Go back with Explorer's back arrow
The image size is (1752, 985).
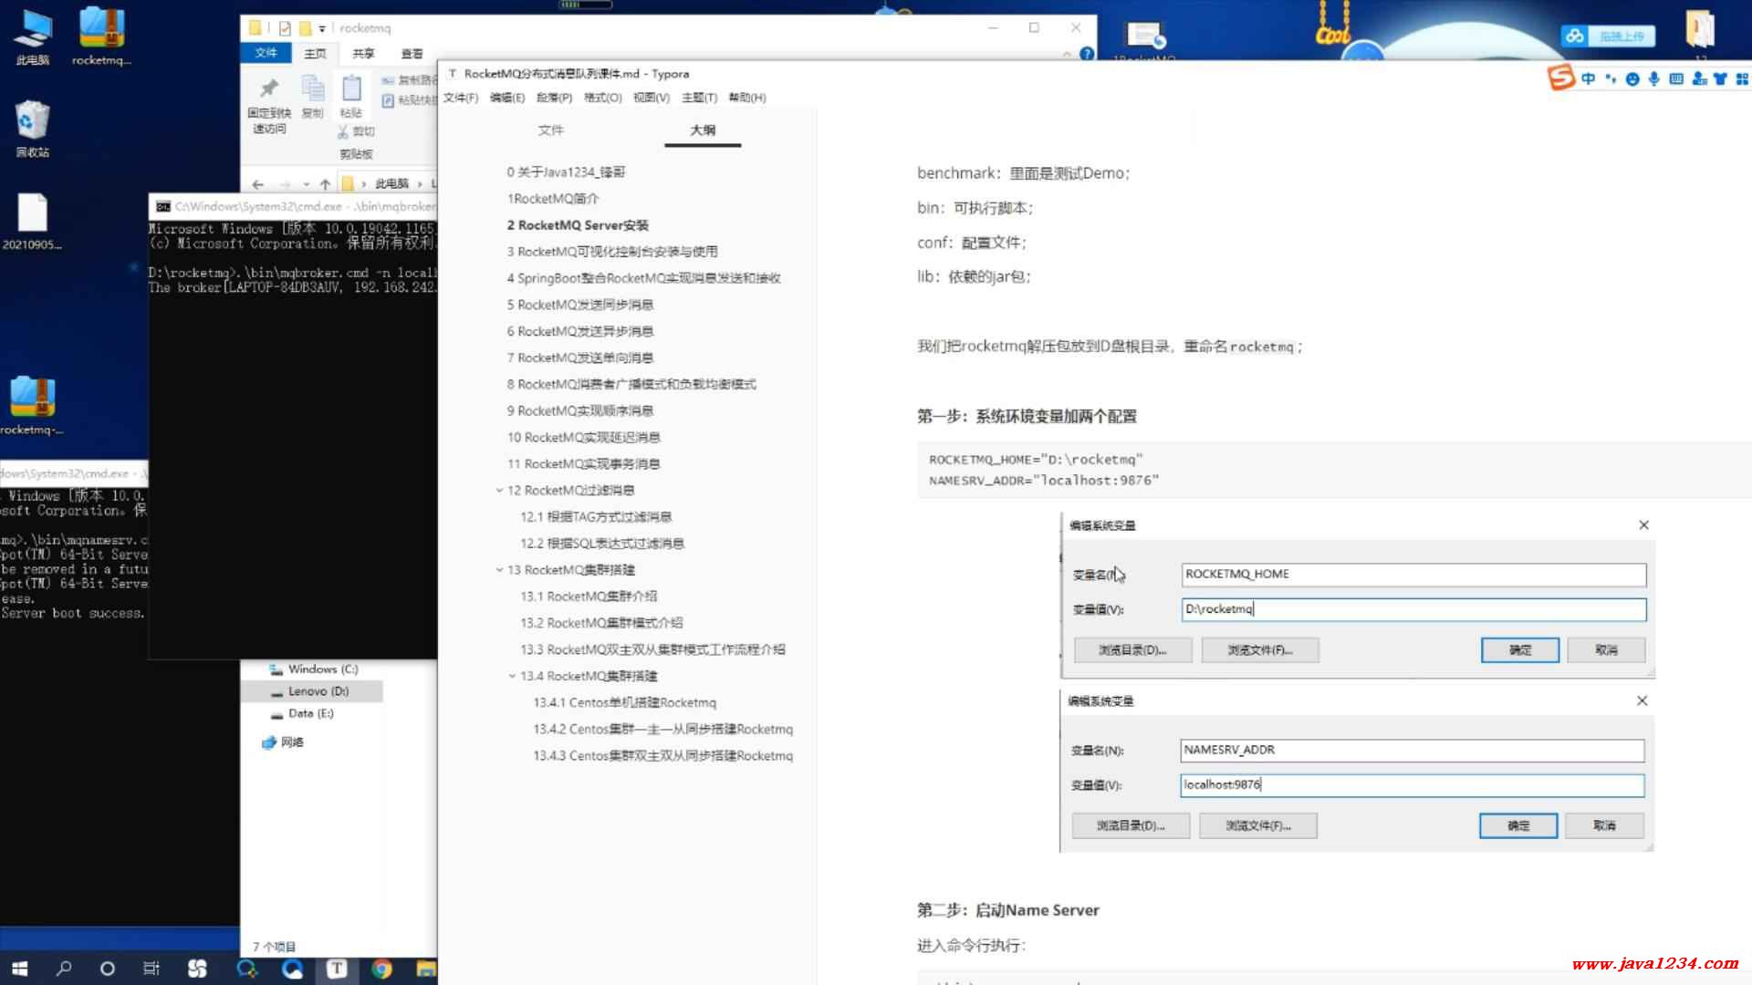click(257, 183)
